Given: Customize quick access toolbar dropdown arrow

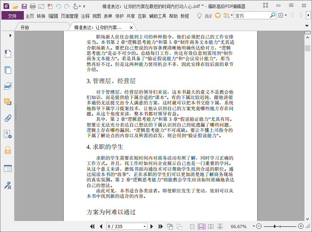Looking at the screenshot, I should 84,6.
